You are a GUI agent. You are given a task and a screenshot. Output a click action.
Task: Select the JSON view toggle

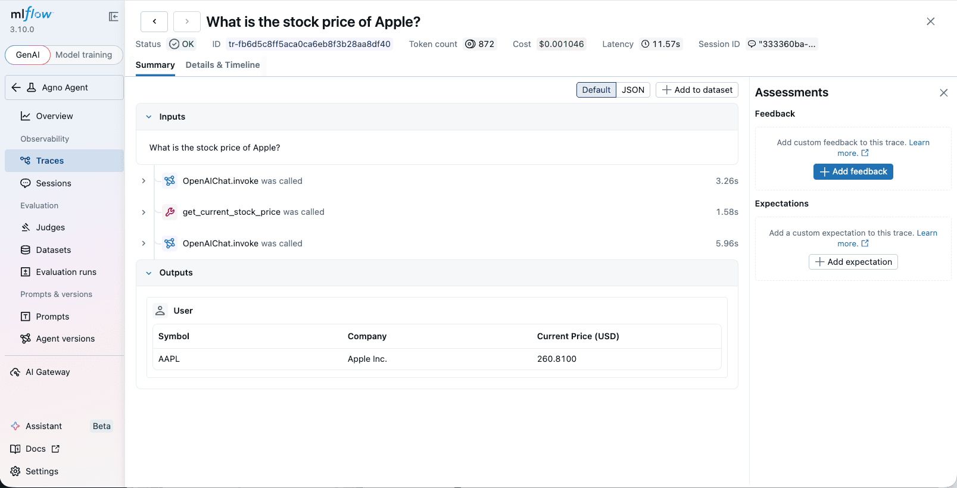[x=633, y=90]
